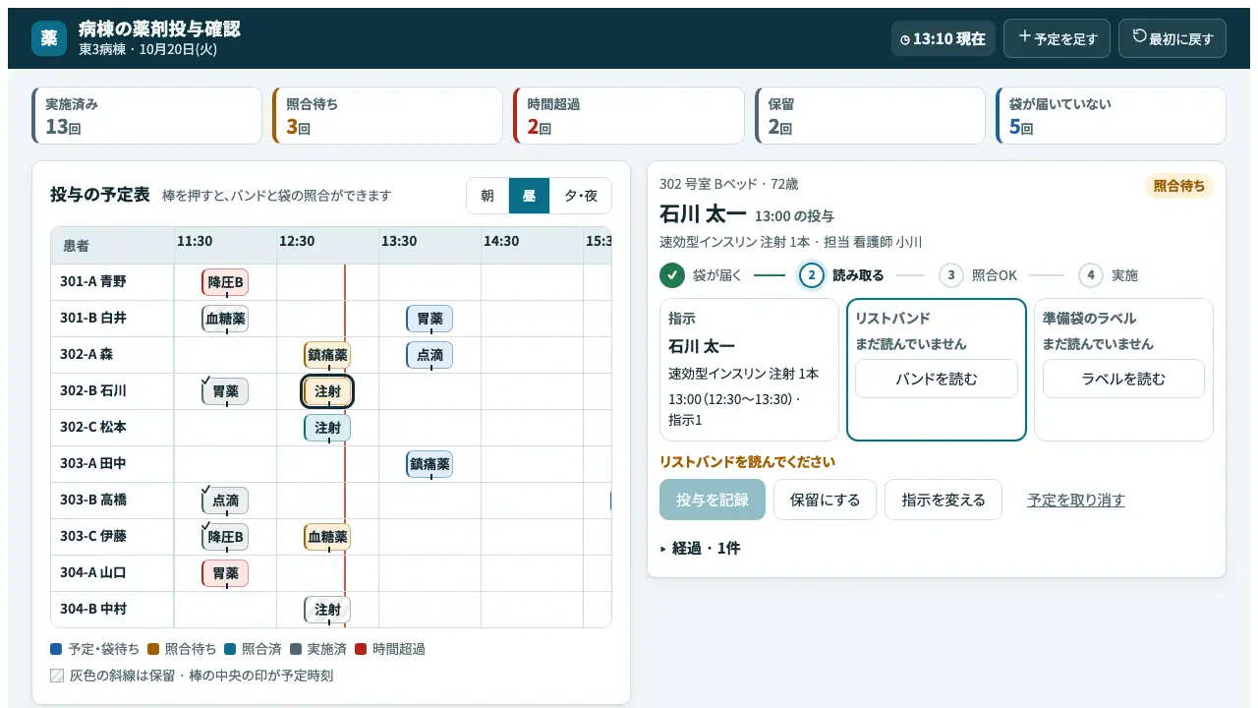Click the 袋が届いていない 5回 summary card

click(x=1111, y=116)
